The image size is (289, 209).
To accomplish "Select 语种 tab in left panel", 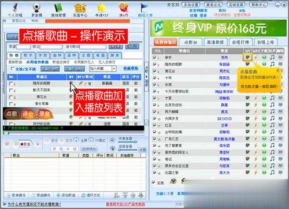I will tap(71, 55).
